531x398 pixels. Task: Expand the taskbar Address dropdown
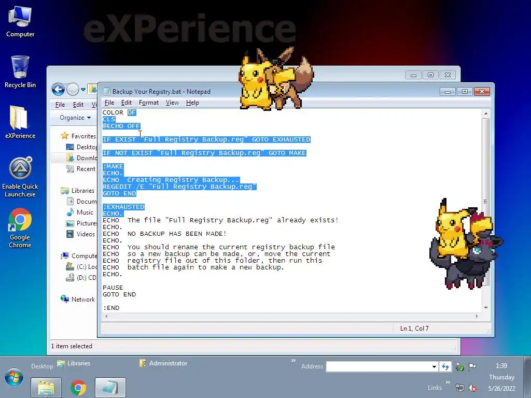[434, 366]
